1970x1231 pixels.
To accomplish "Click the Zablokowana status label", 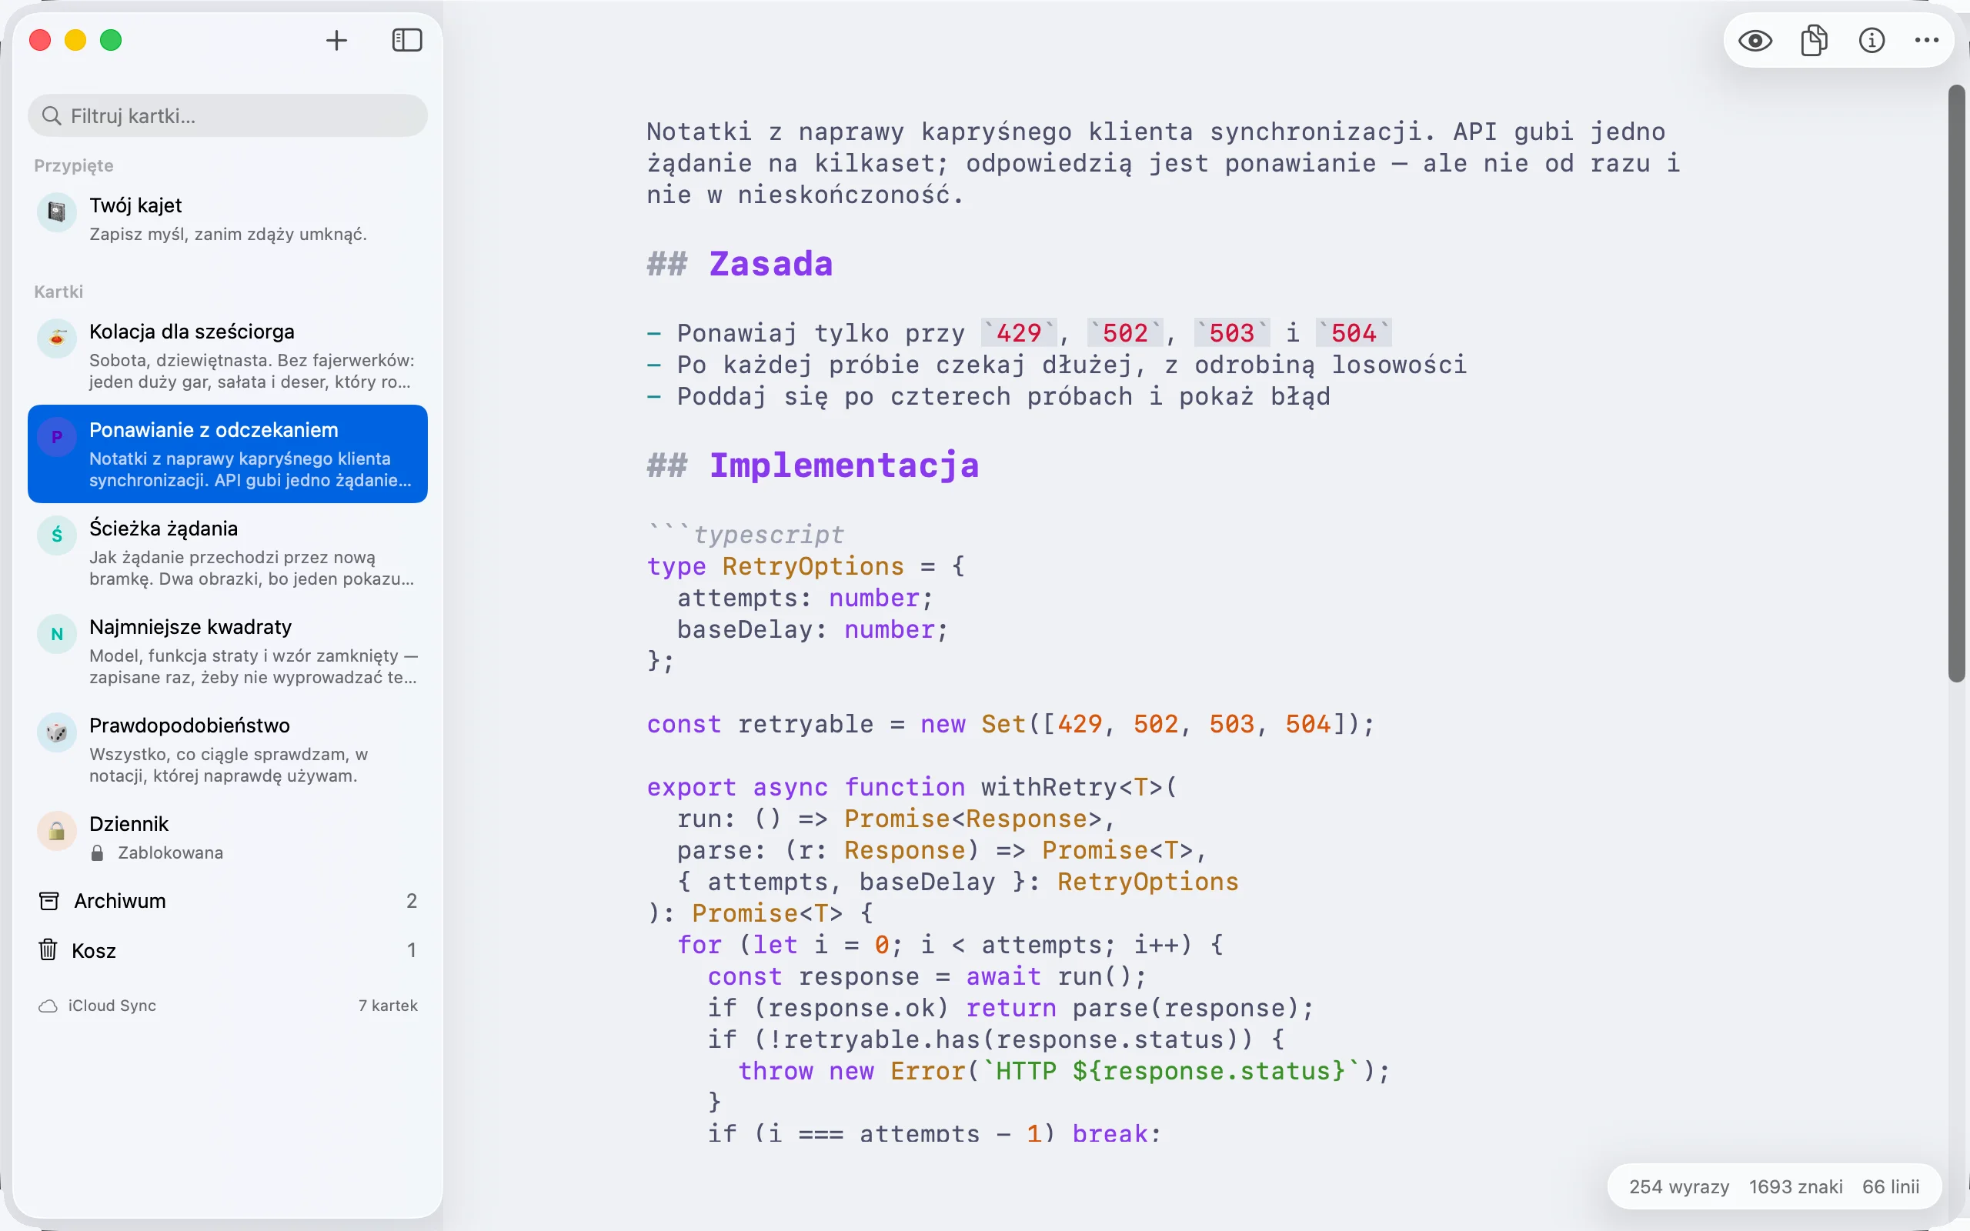I will pyautogui.click(x=170, y=852).
